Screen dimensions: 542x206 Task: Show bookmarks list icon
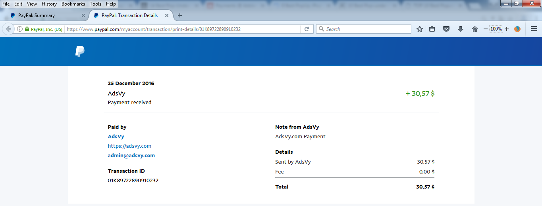(432, 29)
